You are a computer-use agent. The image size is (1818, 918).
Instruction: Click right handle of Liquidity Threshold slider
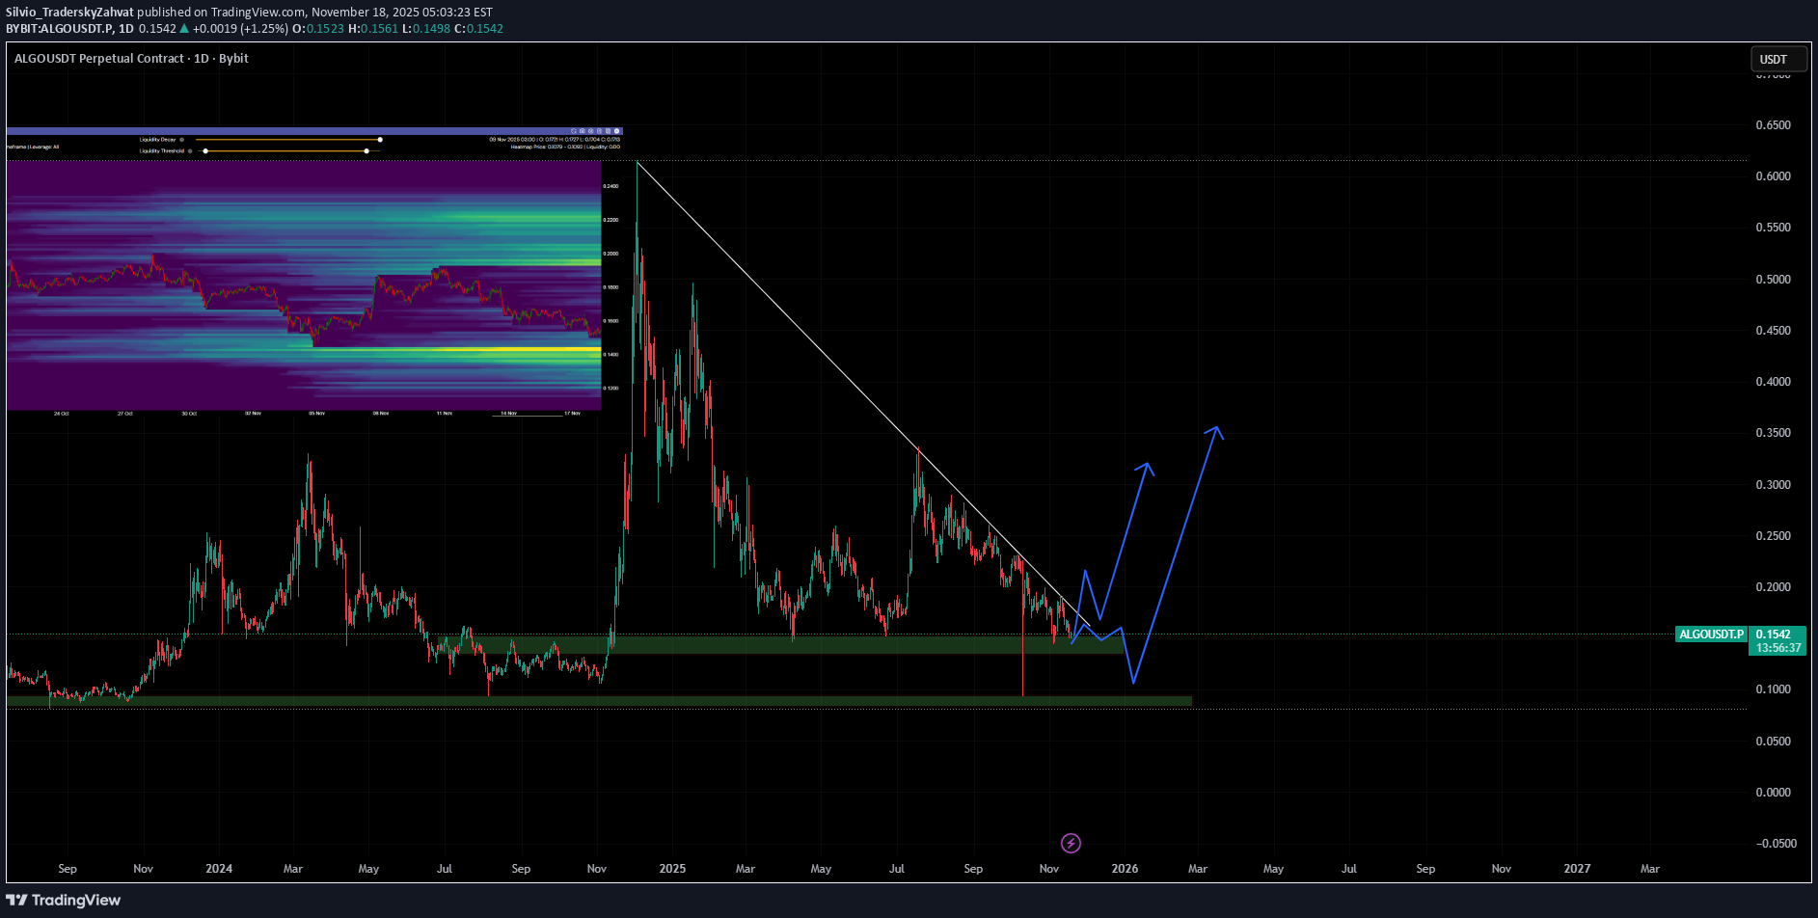coord(366,151)
